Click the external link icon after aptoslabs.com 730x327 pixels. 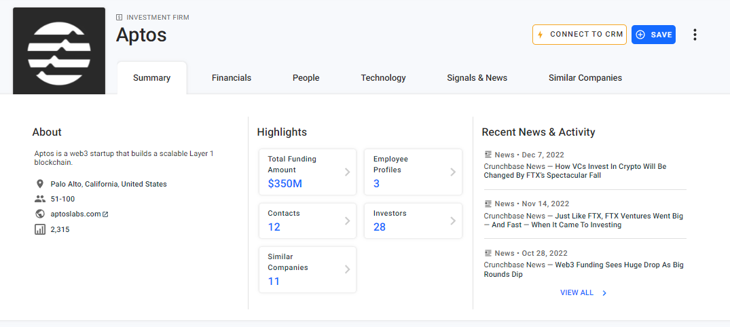[x=105, y=214]
